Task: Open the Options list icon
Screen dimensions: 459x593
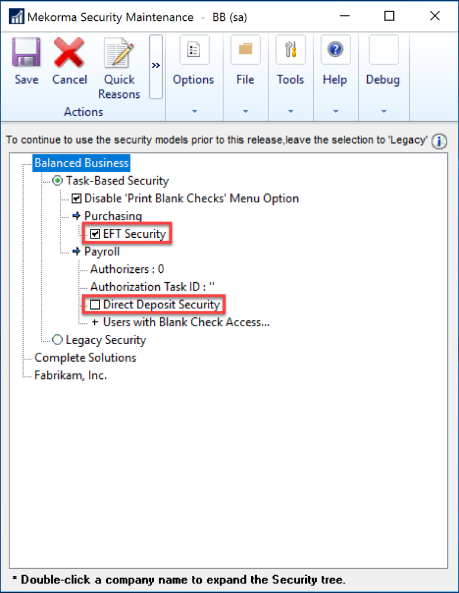Action: (x=194, y=50)
